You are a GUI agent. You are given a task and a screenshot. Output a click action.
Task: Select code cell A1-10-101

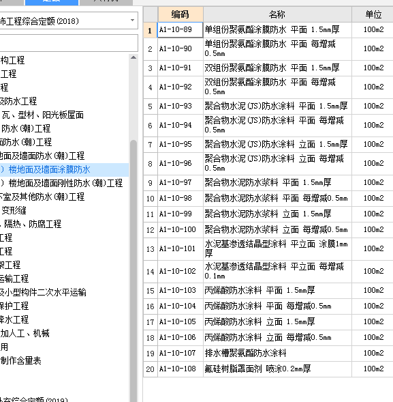[180, 249]
